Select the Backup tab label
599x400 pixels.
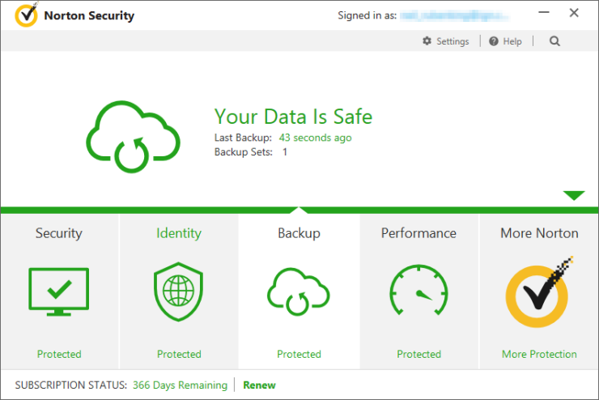(299, 233)
